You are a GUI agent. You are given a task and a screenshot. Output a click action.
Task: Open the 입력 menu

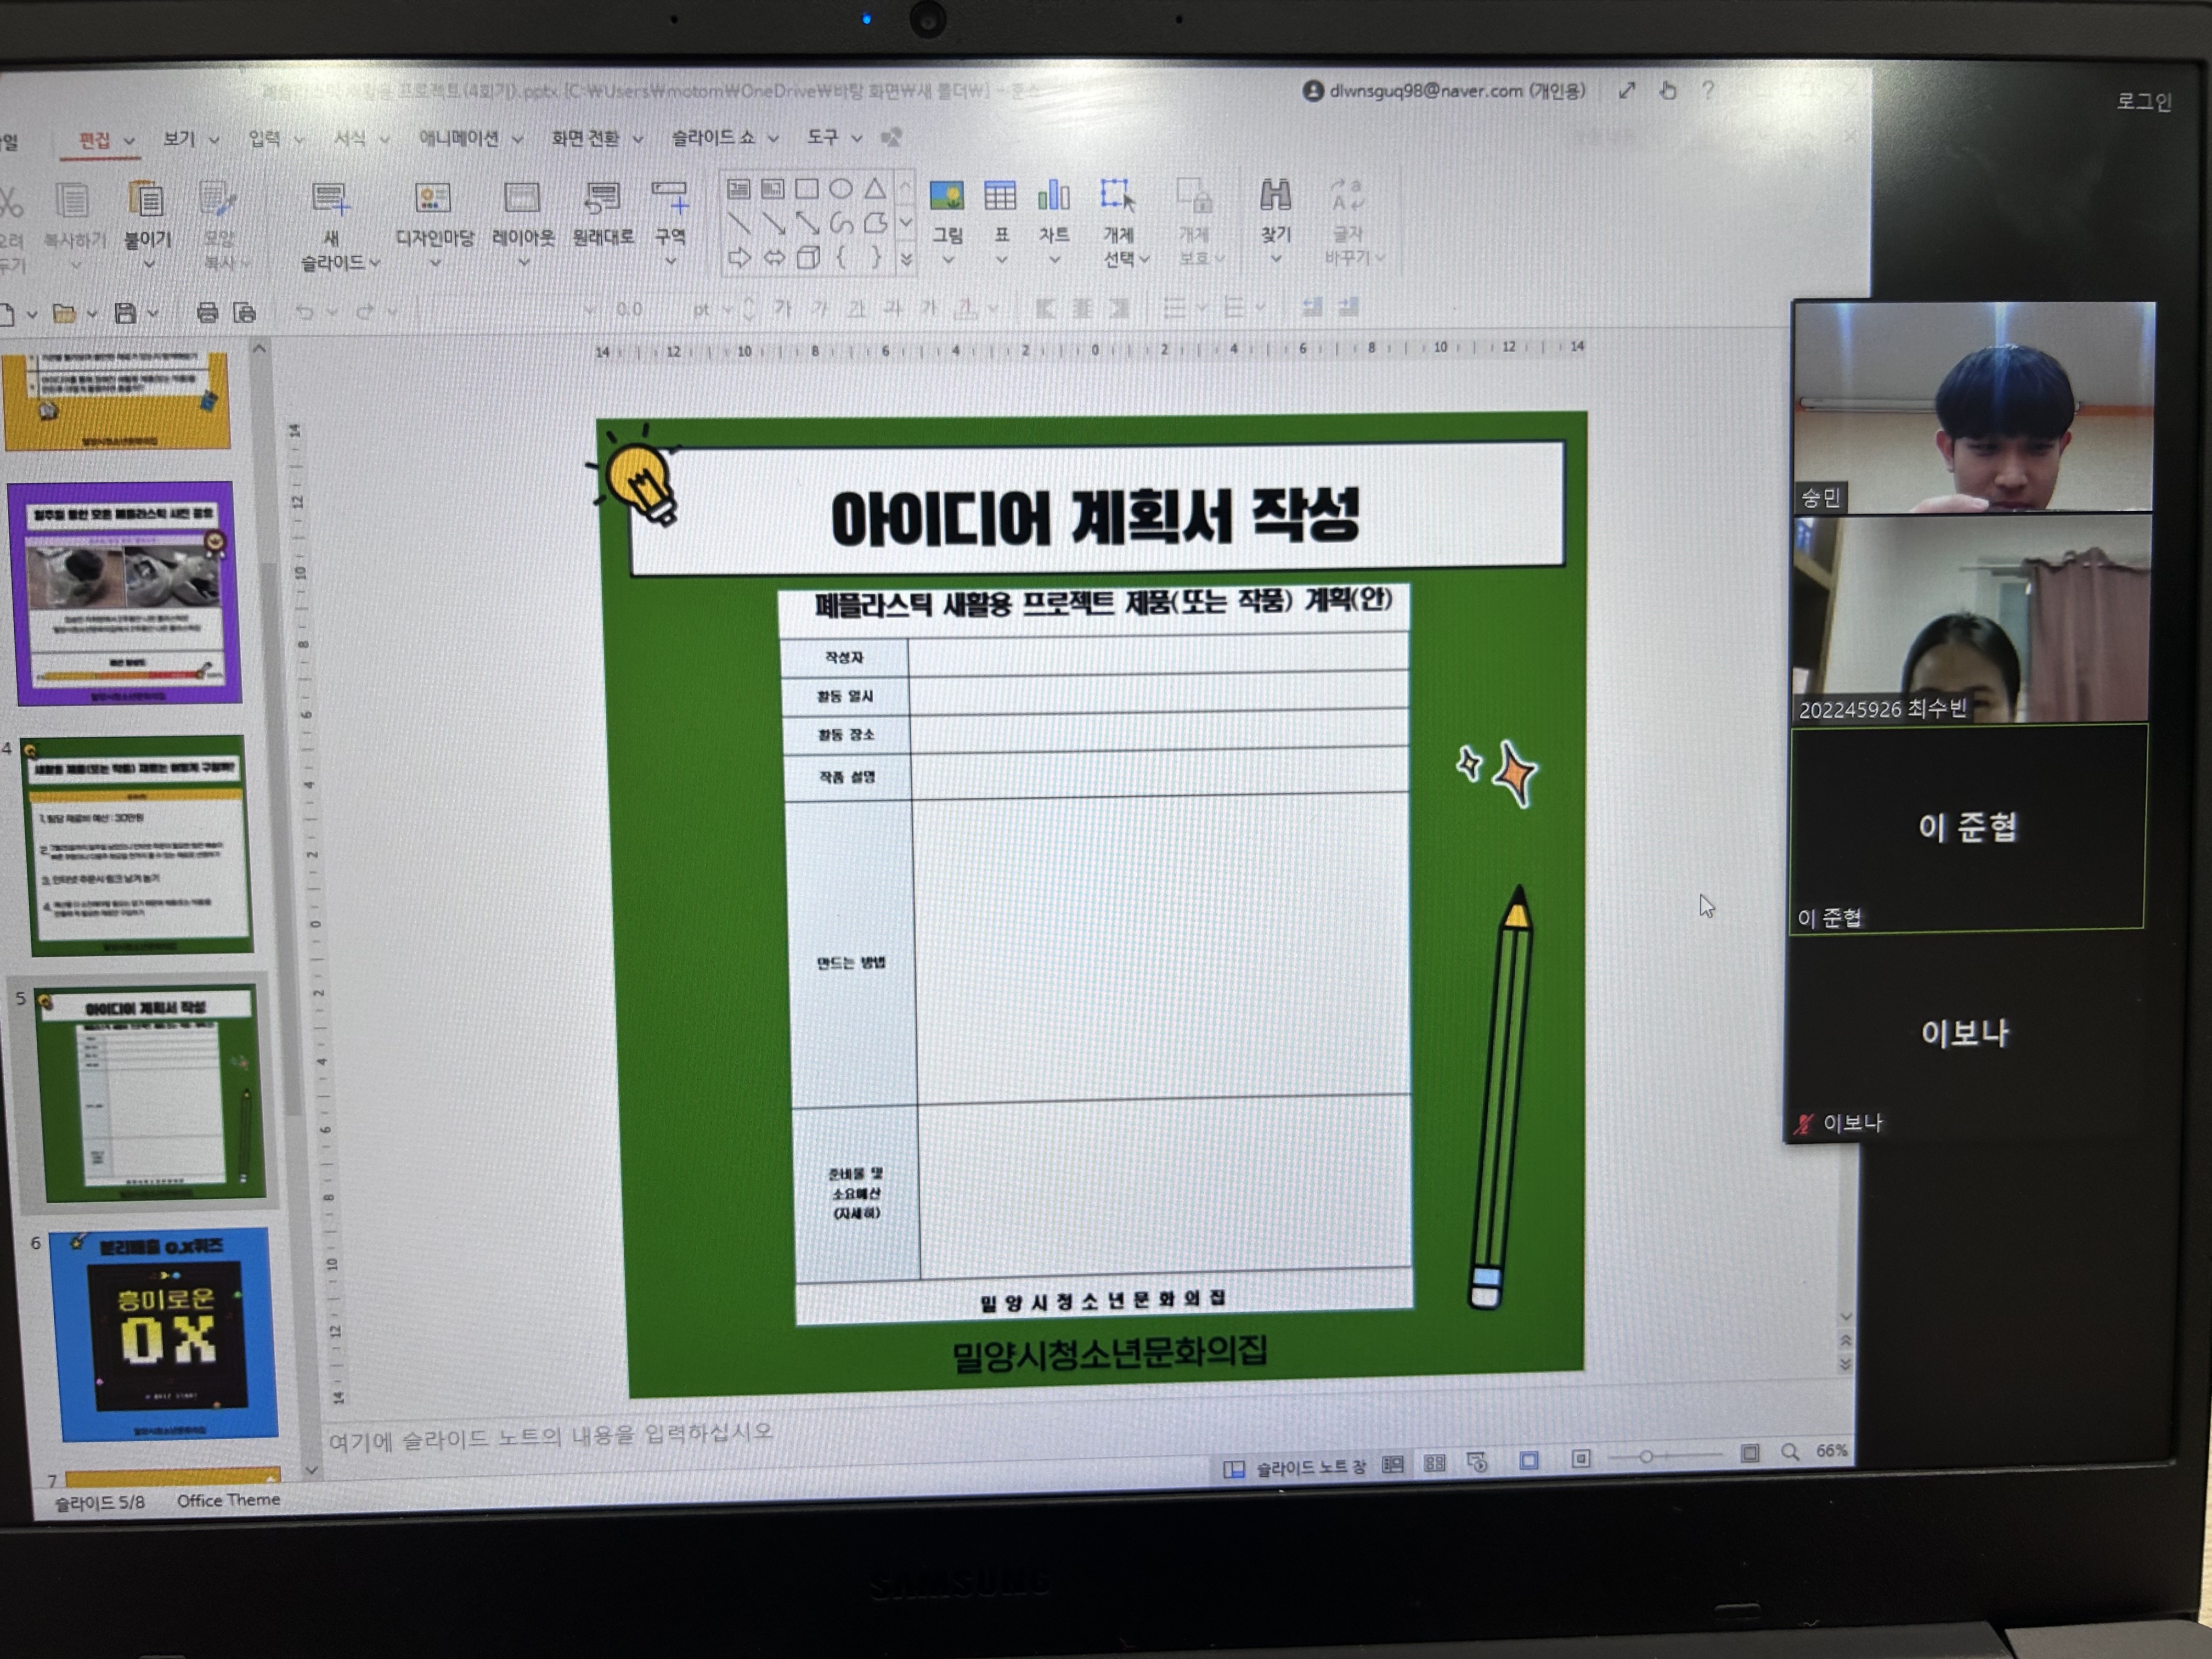(x=265, y=139)
